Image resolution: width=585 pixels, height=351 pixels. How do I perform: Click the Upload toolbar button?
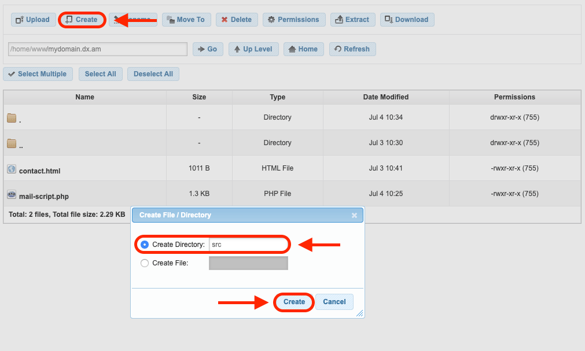[x=33, y=20]
